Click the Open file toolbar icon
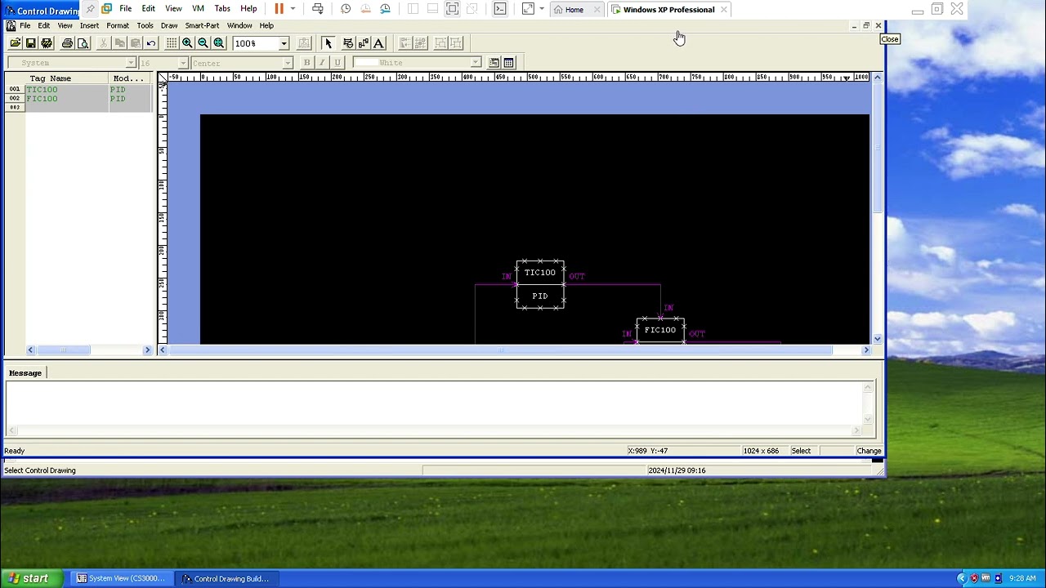Viewport: 1046px width, 588px height. pyautogui.click(x=16, y=43)
